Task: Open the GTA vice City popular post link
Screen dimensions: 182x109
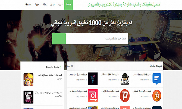Action: [x=48, y=94]
